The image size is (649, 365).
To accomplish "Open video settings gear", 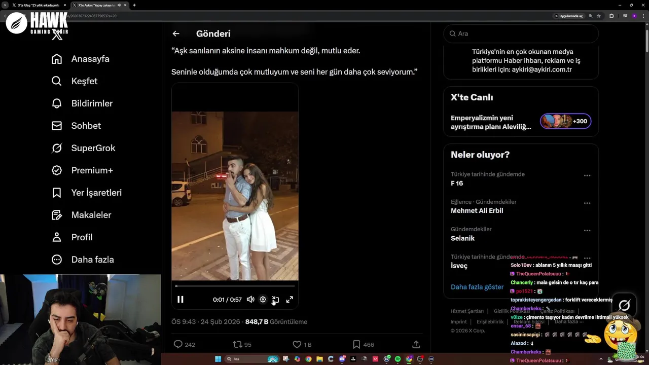I will (x=263, y=300).
